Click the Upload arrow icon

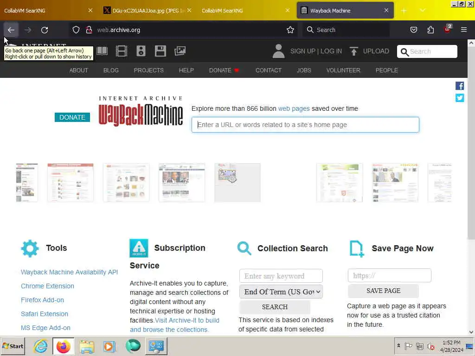click(x=353, y=51)
